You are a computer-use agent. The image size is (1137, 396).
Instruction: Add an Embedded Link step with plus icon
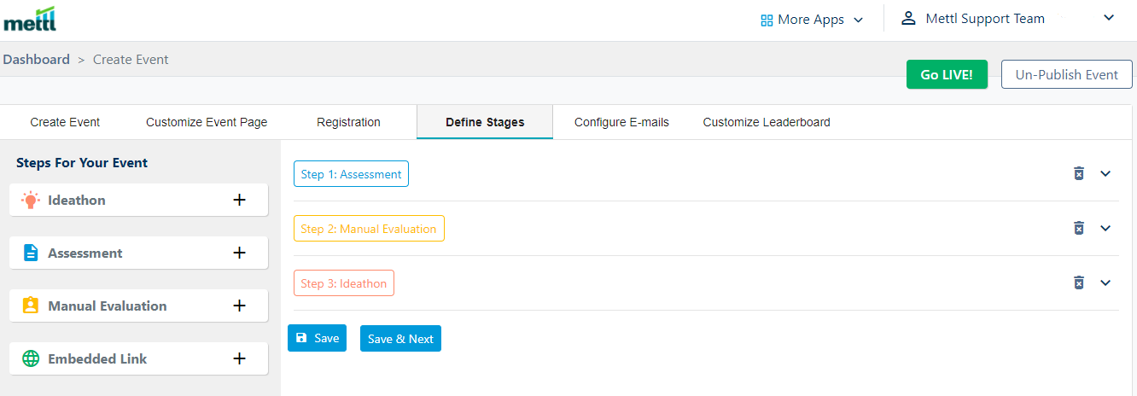240,358
